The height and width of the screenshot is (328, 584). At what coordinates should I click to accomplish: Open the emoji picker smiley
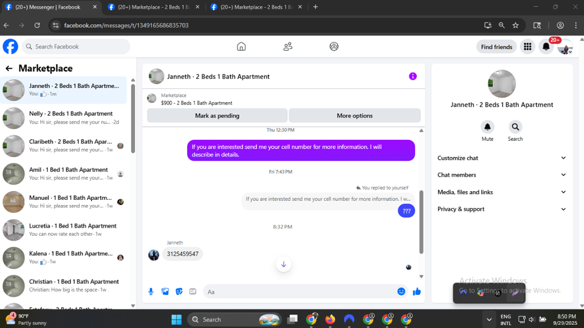coord(401,292)
